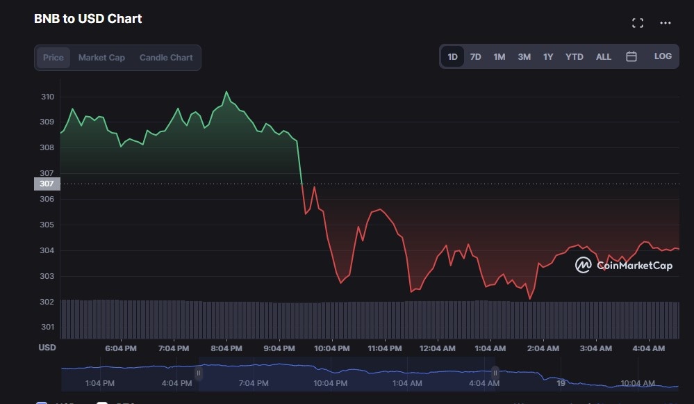Show ALL time price history
Image resolution: width=694 pixels, height=404 pixels.
[x=604, y=57]
